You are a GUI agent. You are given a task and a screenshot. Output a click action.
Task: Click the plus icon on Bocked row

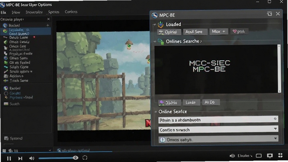click(x=48, y=25)
